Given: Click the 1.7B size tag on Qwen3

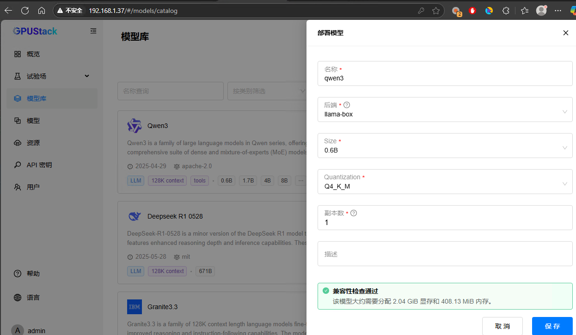Looking at the screenshot, I should (248, 181).
